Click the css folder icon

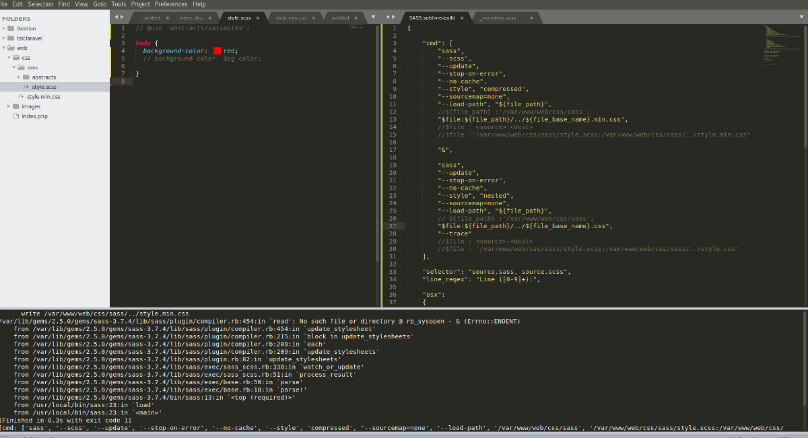point(17,58)
